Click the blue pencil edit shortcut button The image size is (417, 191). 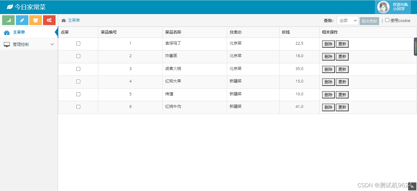pyautogui.click(x=22, y=20)
